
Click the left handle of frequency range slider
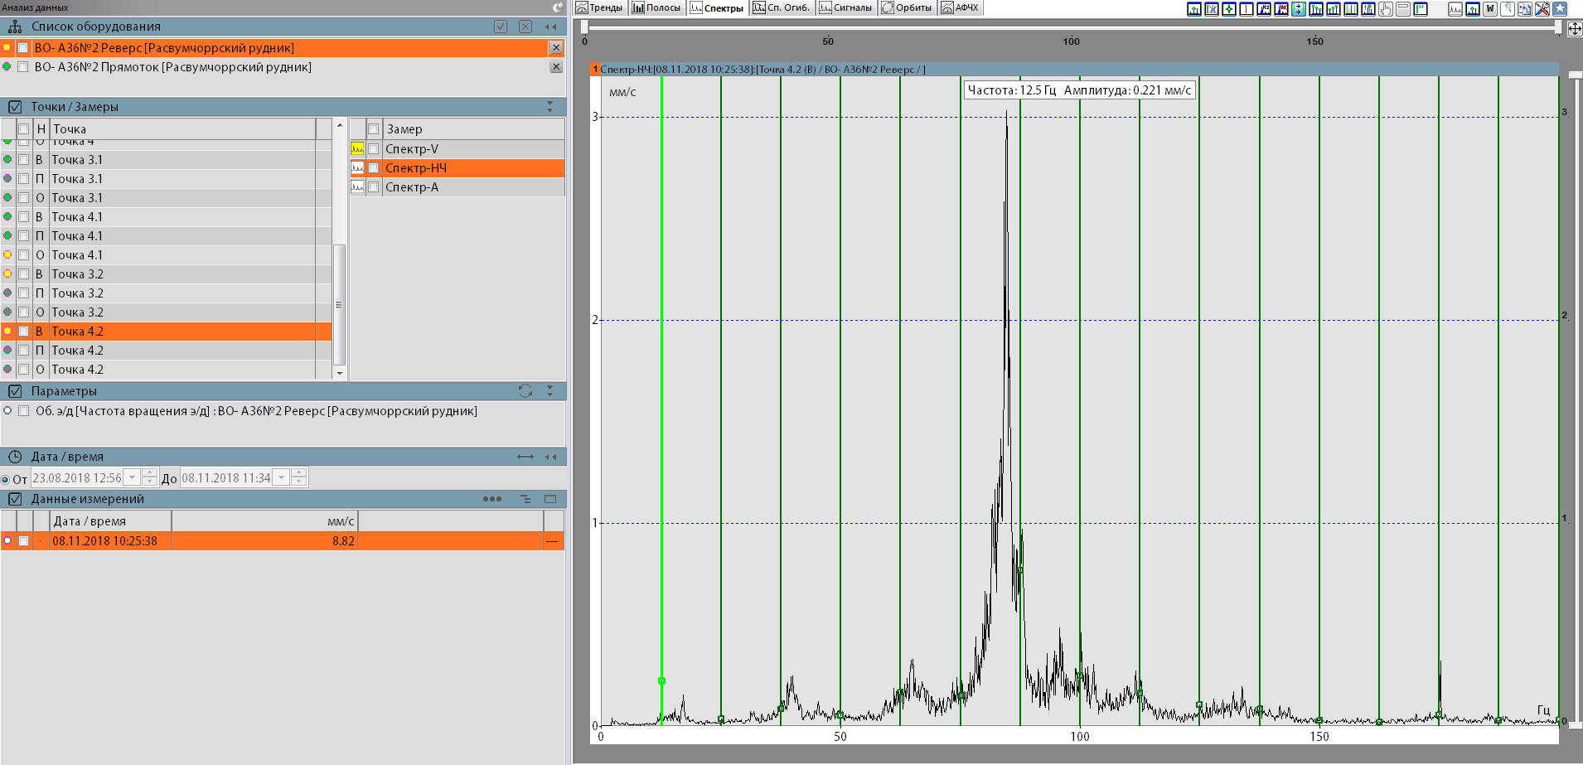coord(584,27)
